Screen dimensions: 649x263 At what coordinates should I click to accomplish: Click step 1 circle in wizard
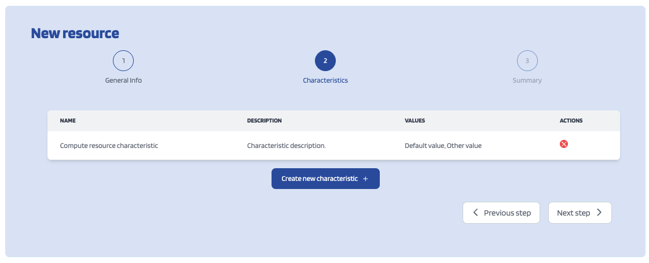[123, 61]
